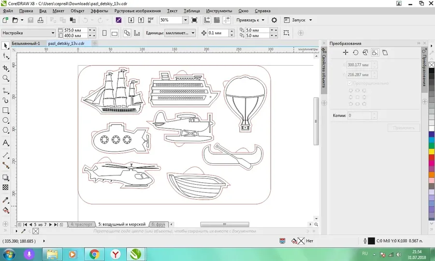
Task: Click the Применить button
Action: click(404, 128)
